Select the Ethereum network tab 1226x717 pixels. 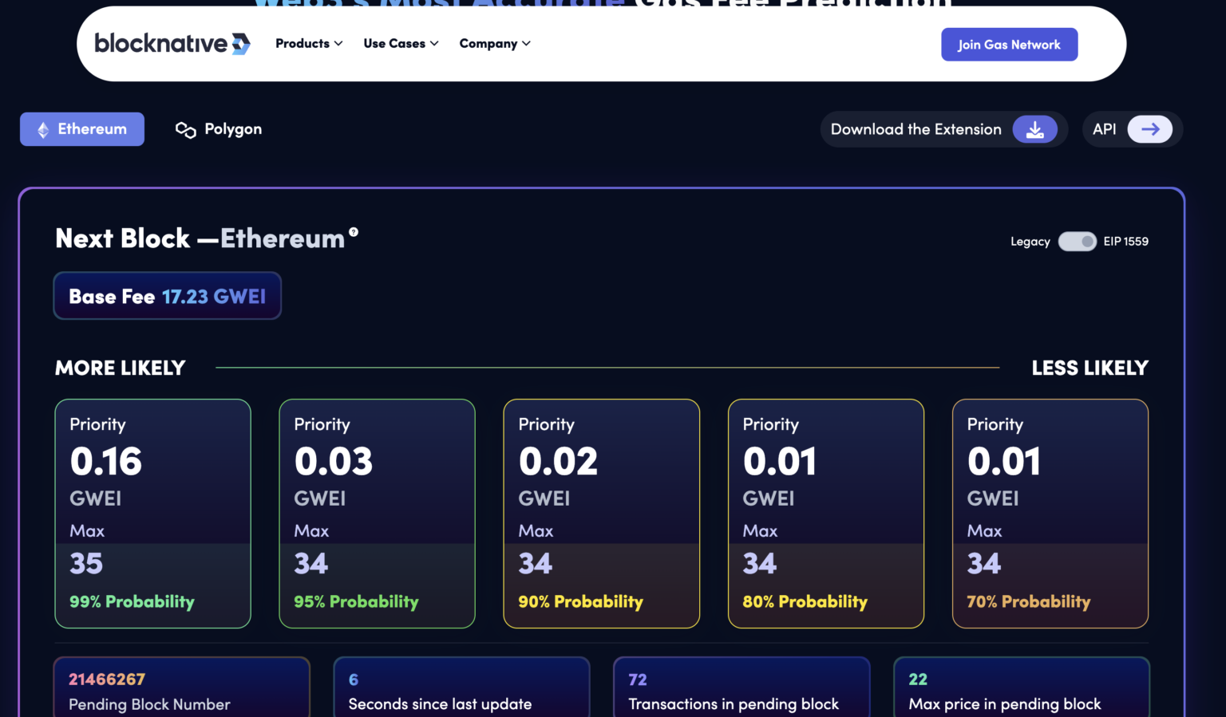tap(81, 128)
